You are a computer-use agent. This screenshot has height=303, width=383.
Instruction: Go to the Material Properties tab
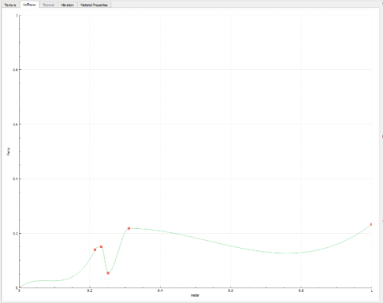point(94,5)
